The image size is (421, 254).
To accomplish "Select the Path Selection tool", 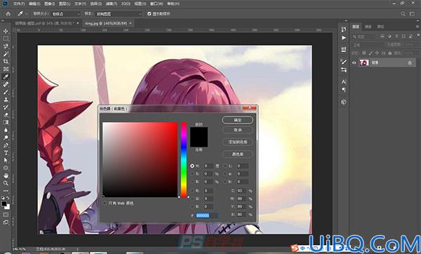I will point(6,160).
